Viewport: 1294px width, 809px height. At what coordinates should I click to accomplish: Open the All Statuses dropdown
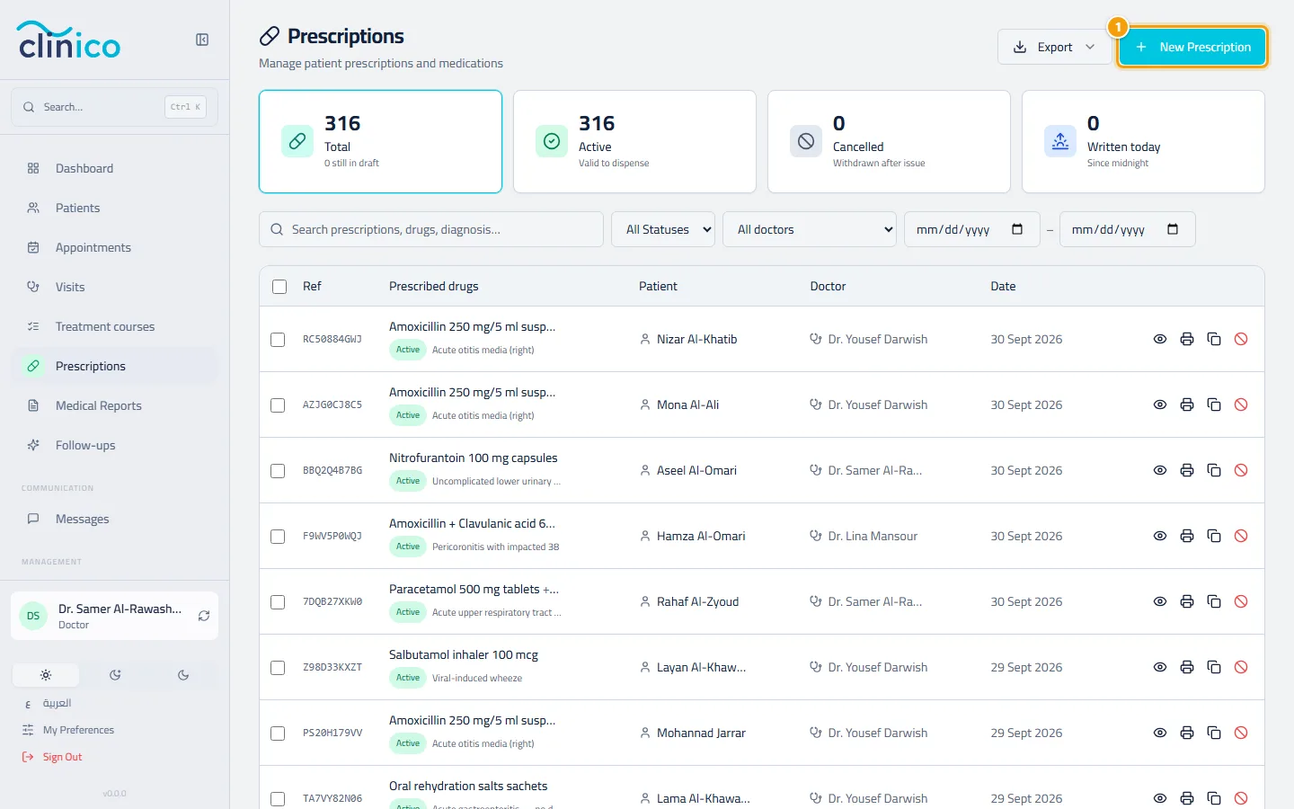point(663,229)
